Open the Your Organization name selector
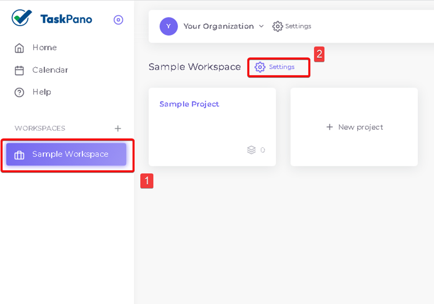This screenshot has width=434, height=304. pyautogui.click(x=219, y=26)
